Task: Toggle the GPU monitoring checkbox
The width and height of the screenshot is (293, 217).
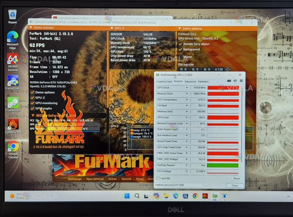Action: click(x=32, y=103)
